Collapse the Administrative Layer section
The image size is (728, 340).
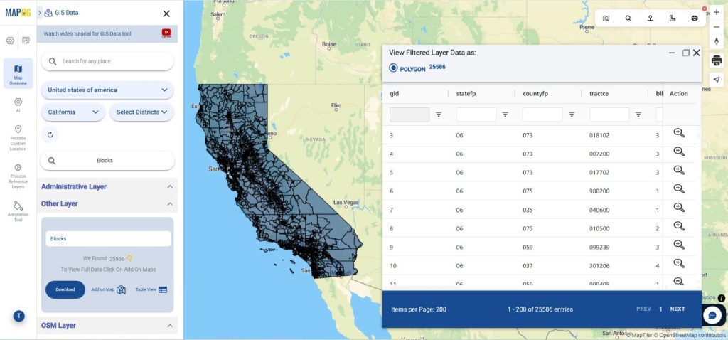point(170,186)
